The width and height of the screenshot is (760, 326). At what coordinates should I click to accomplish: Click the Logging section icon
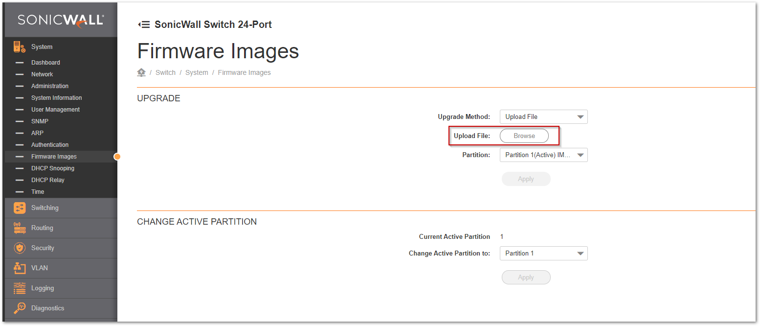19,288
